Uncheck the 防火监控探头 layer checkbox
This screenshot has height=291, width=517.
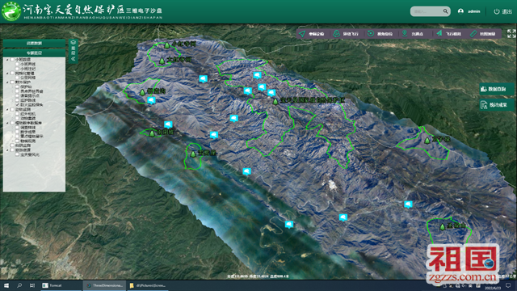point(17,104)
